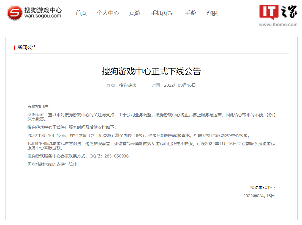Select 手游 in the top menu
Viewport: 302px width, 225px height.
(x=191, y=13)
